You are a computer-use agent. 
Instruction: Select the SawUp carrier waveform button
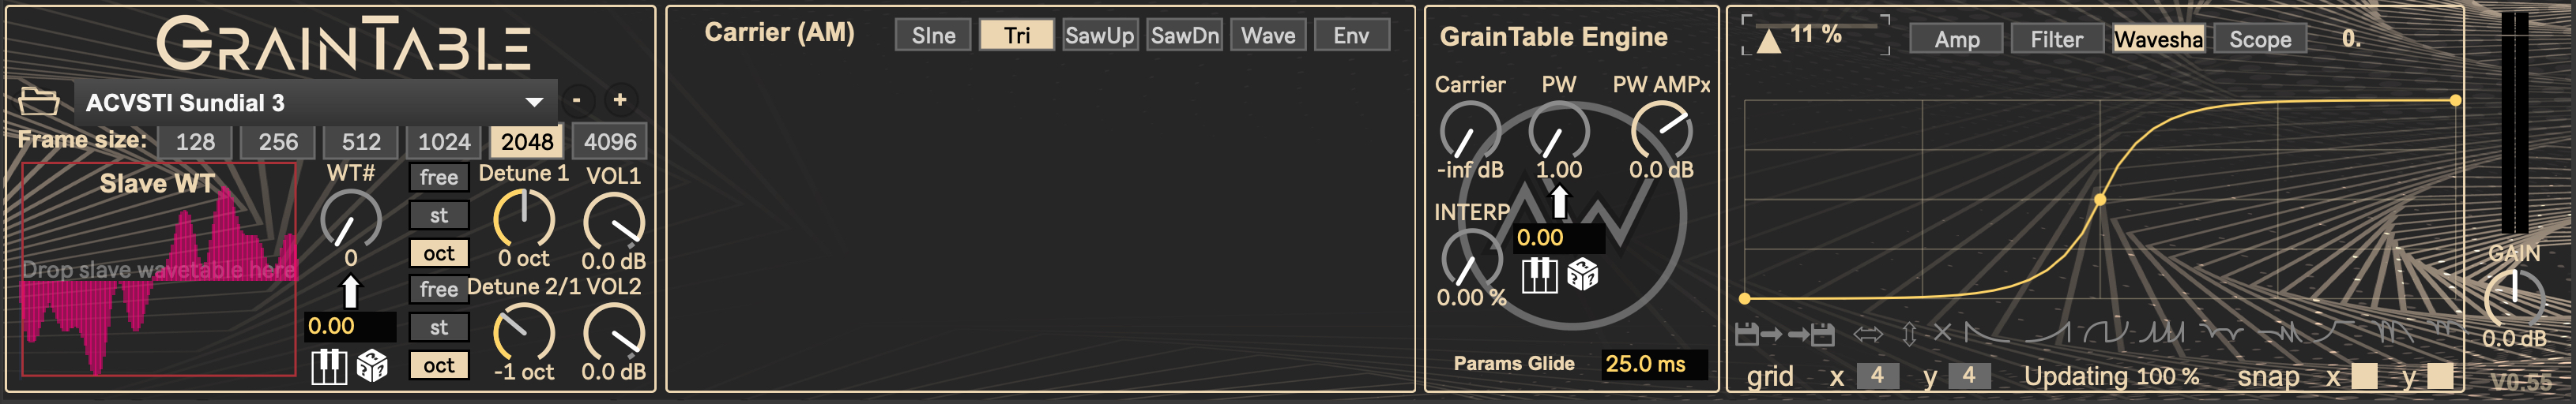pyautogui.click(x=1099, y=36)
